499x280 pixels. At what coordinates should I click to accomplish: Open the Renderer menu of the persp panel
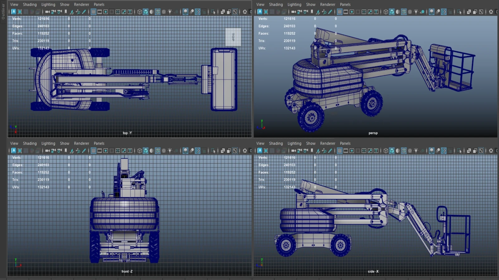pyautogui.click(x=328, y=4)
